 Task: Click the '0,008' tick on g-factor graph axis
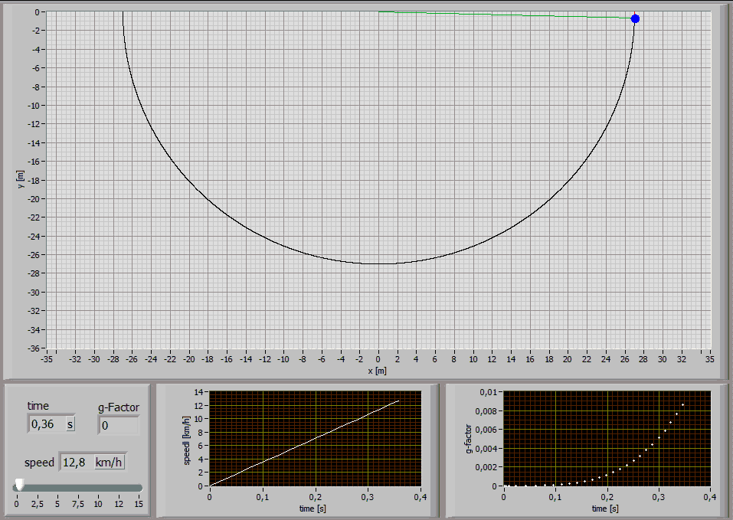coord(486,411)
